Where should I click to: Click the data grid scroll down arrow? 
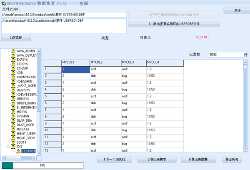[245, 149]
